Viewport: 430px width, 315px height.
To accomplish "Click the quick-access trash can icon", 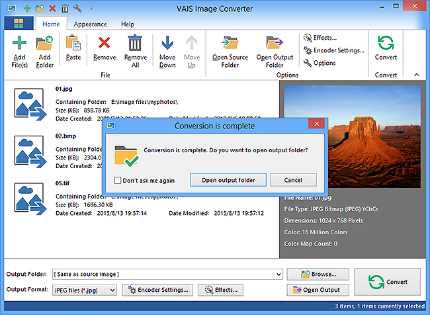I will tap(65, 9).
